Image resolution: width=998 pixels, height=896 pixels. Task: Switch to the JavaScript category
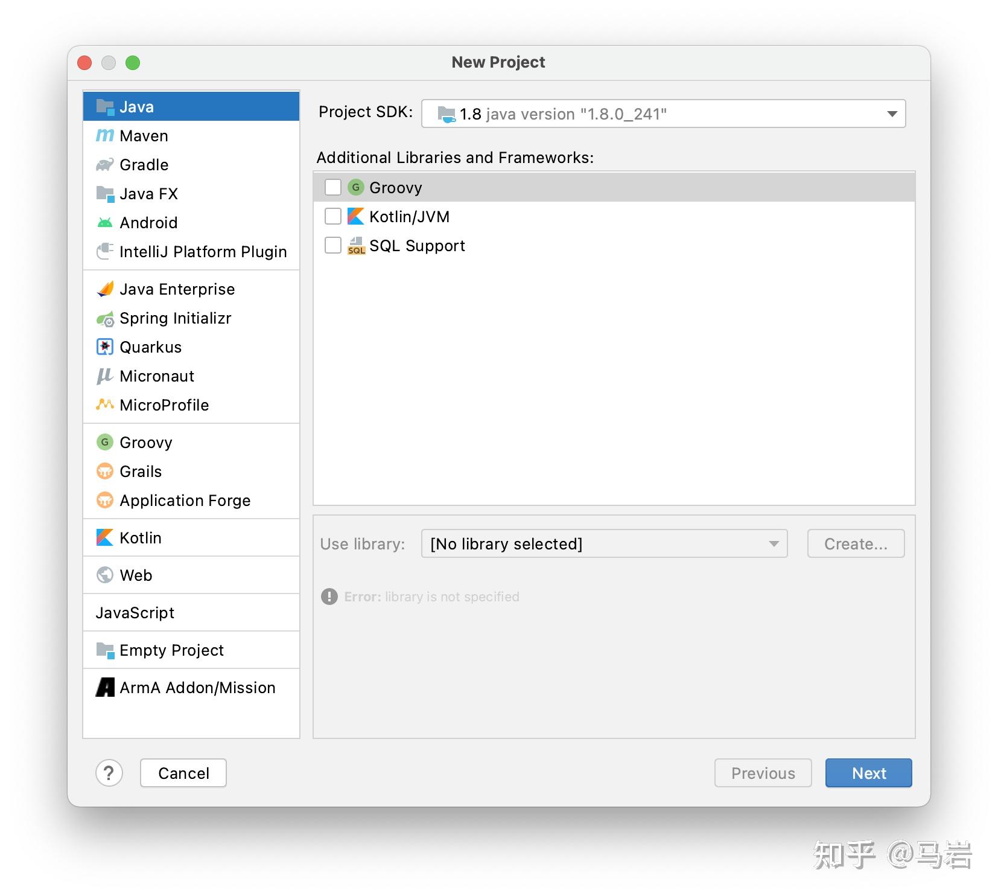pos(135,612)
